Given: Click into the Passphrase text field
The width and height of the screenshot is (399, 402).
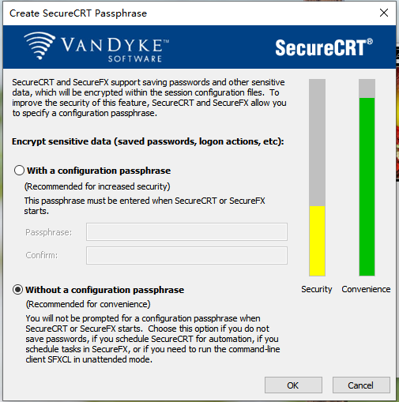Looking at the screenshot, I should [x=186, y=231].
